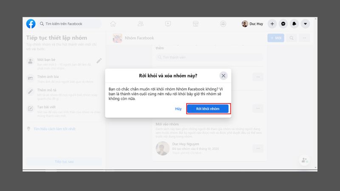Open the Friends icon in top navigation
The height and width of the screenshot is (191, 340).
click(x=141, y=24)
